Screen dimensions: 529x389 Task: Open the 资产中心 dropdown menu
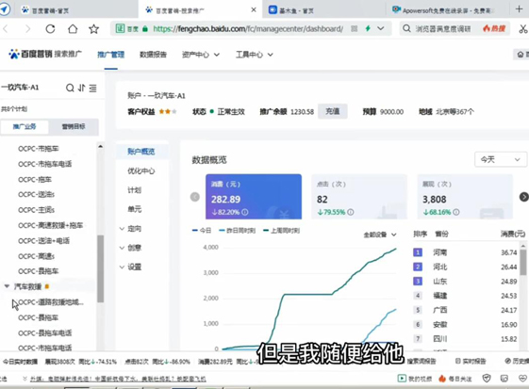point(201,55)
